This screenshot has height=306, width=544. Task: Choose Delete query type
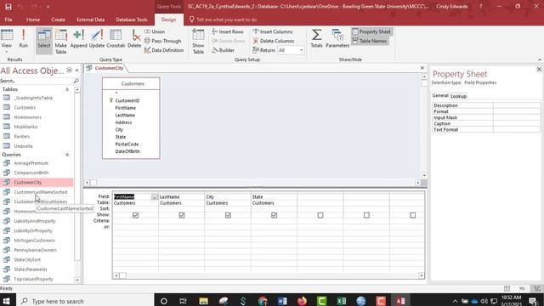pyautogui.click(x=134, y=38)
